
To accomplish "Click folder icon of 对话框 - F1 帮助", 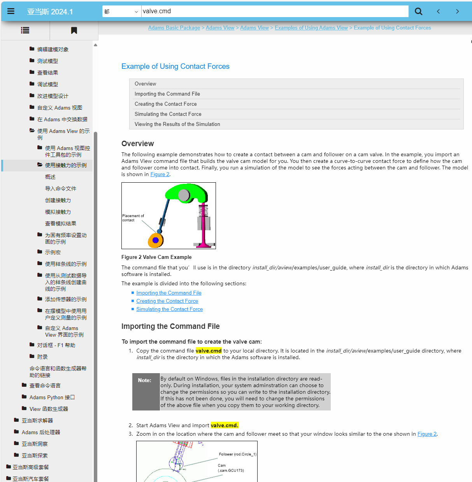I will tap(32, 345).
